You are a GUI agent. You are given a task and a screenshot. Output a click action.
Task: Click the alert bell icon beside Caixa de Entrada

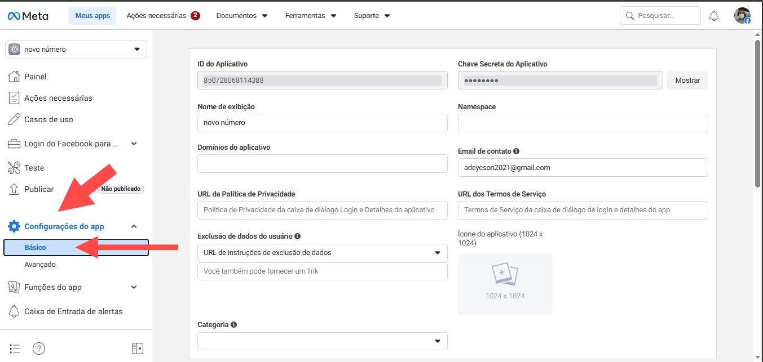pos(14,311)
